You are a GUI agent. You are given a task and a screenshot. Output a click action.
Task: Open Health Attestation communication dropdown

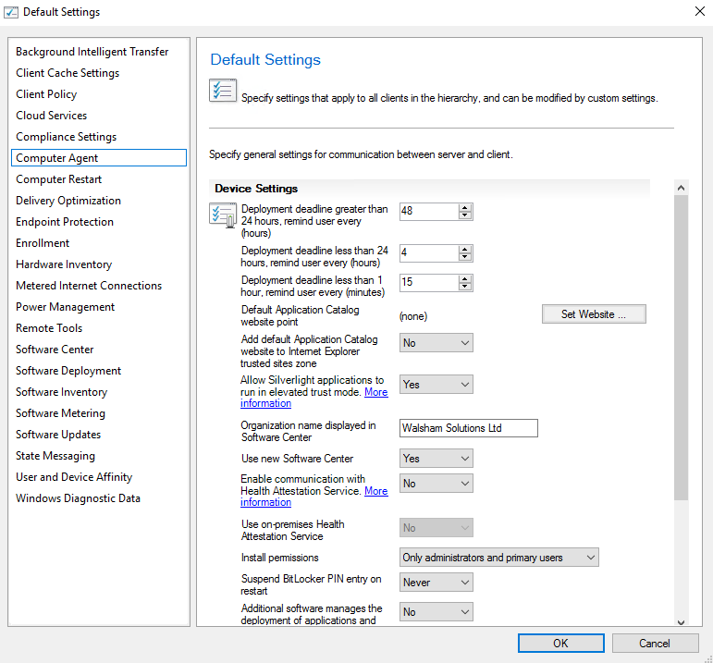point(436,484)
